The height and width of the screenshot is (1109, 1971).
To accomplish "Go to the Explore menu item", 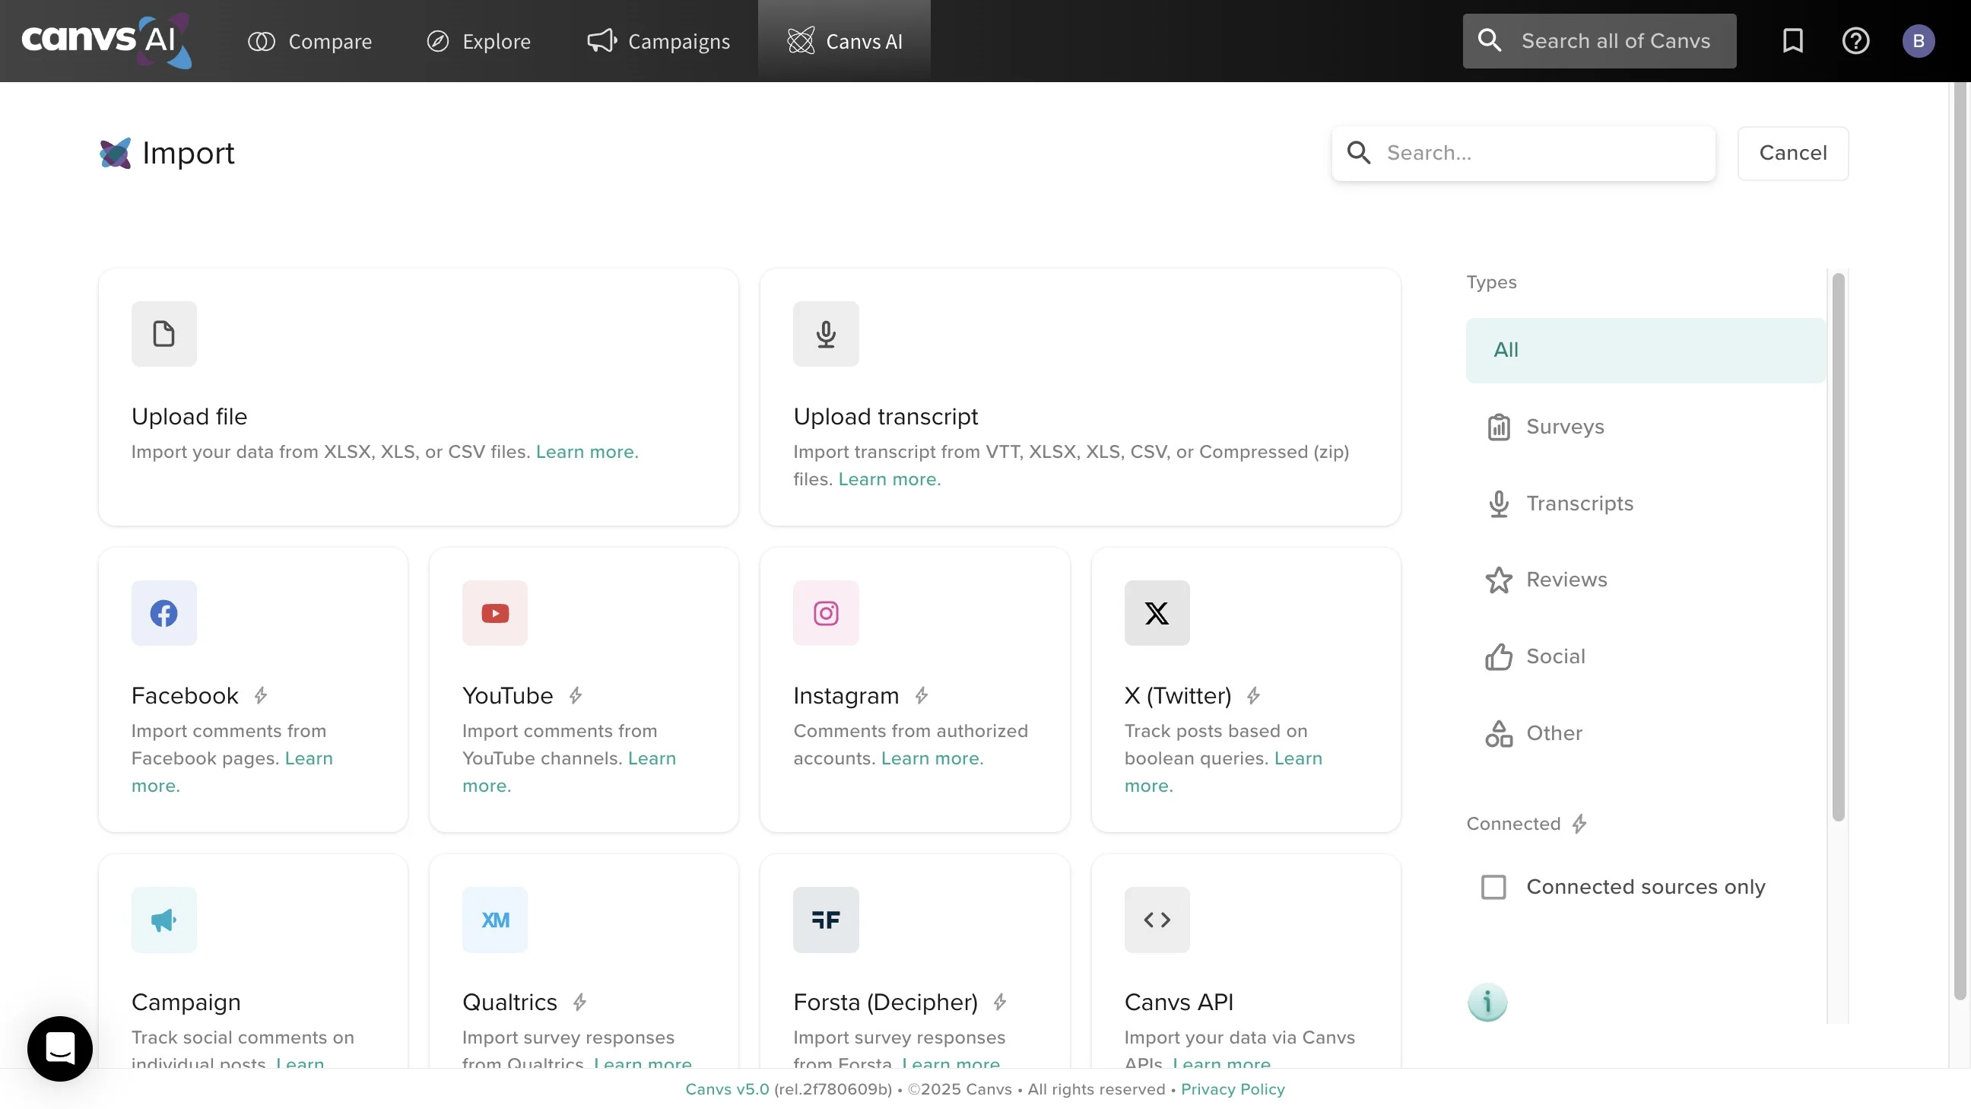I will pyautogui.click(x=478, y=41).
